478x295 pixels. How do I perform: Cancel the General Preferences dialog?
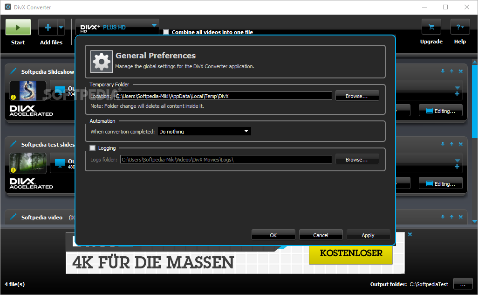(321, 235)
